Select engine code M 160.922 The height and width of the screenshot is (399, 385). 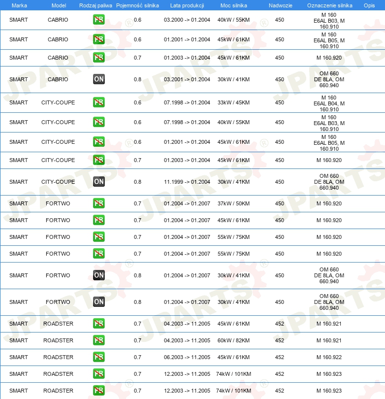(329, 357)
